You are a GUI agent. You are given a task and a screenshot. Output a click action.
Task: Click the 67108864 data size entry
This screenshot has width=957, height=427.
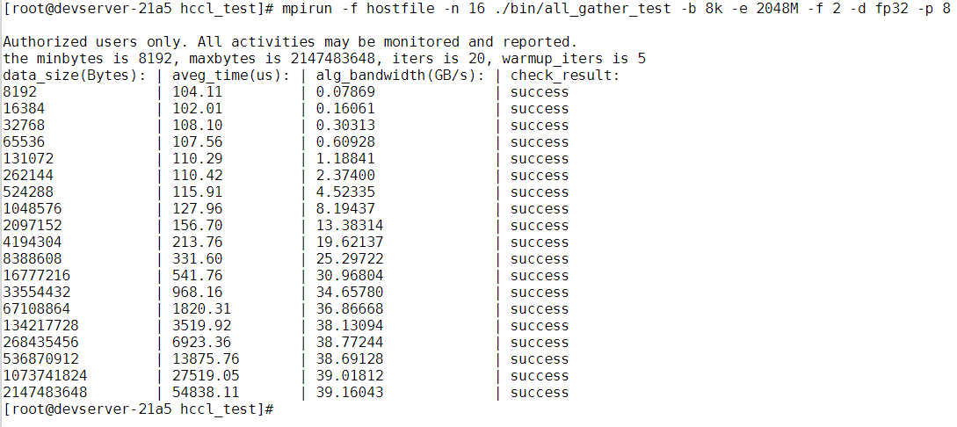[x=37, y=309]
